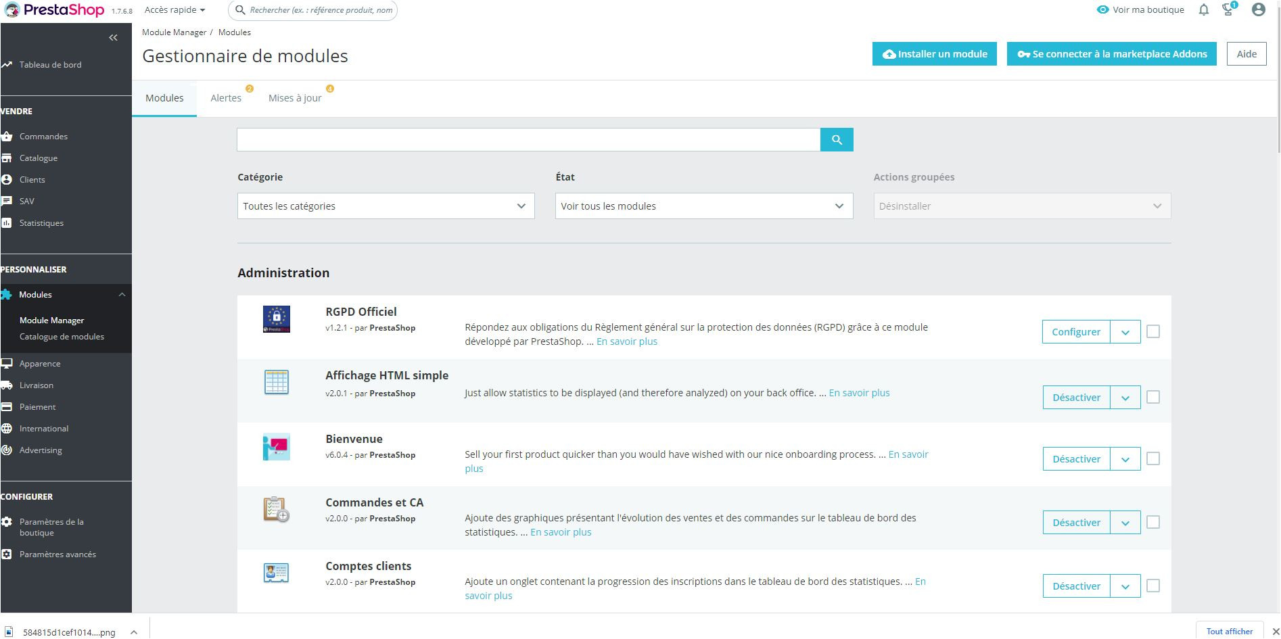
Task: Click the Bienvenue module icon
Action: [x=276, y=446]
